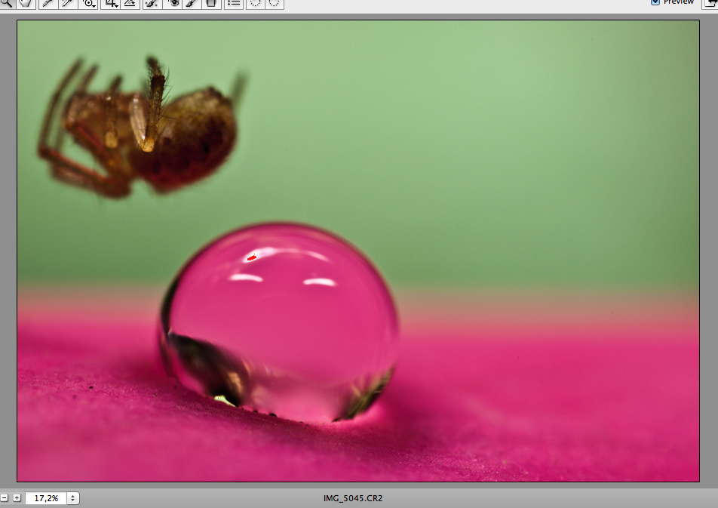Select the Adjustment Brush tool
This screenshot has width=718, height=508.
(192, 3)
